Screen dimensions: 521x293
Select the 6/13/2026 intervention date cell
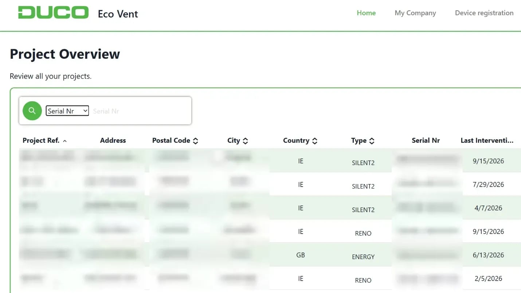point(488,255)
